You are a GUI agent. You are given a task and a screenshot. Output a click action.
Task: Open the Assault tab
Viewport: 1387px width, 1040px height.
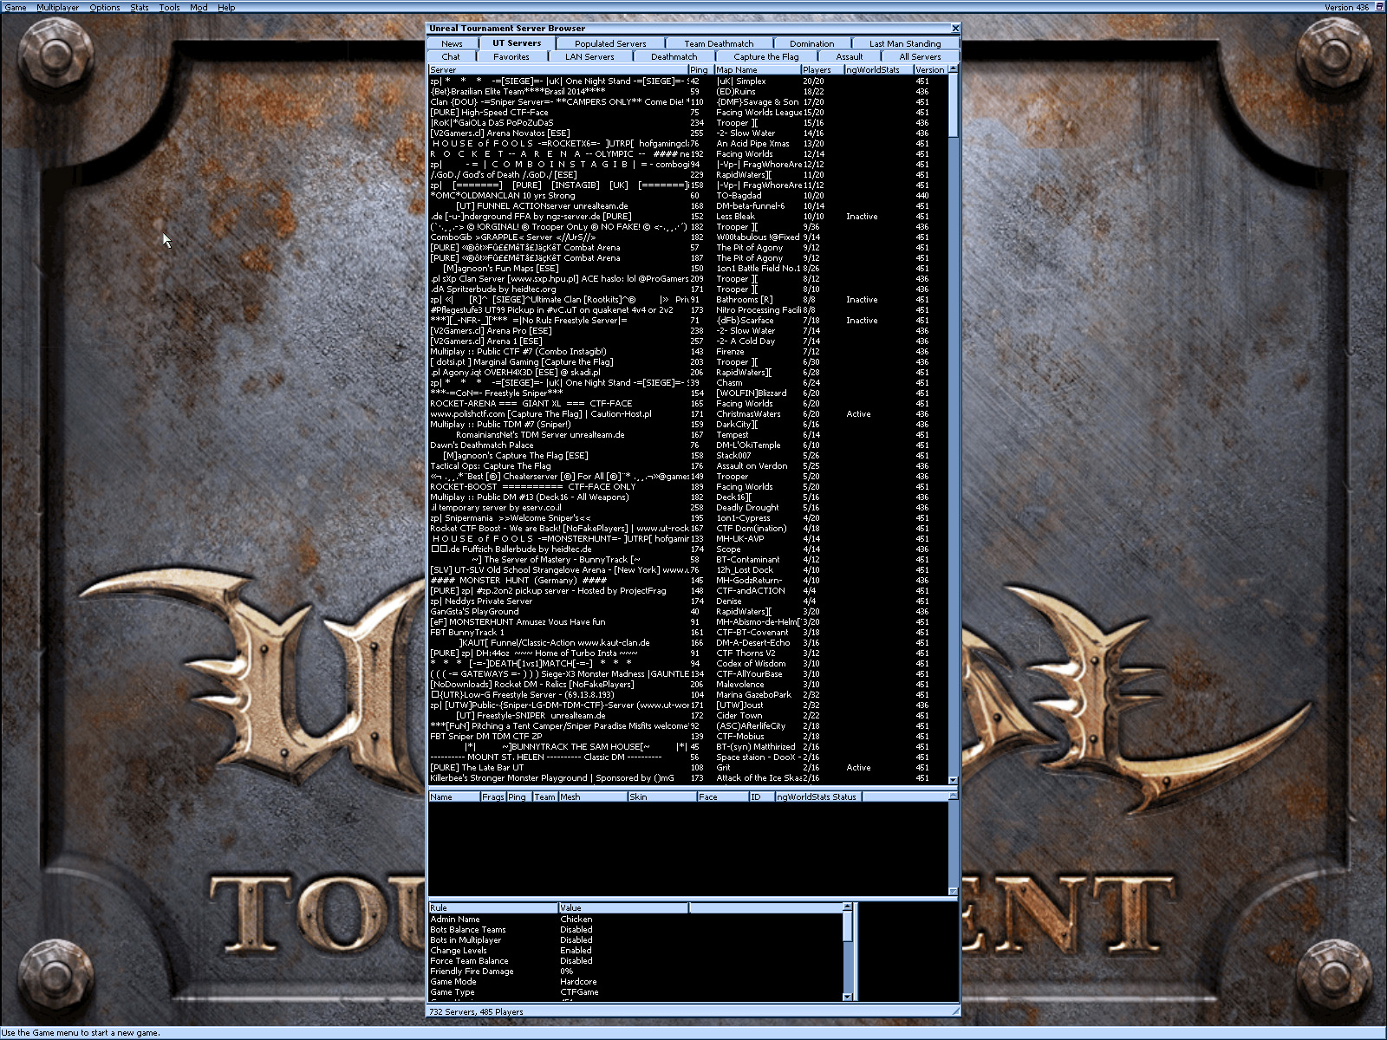tap(850, 56)
